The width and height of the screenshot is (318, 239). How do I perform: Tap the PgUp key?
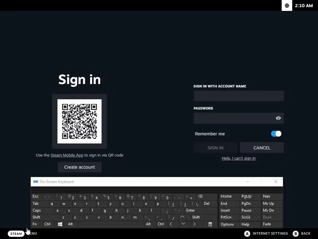click(x=250, y=196)
